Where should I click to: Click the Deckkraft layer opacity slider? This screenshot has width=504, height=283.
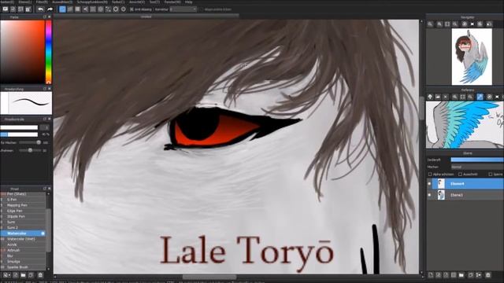(477, 160)
